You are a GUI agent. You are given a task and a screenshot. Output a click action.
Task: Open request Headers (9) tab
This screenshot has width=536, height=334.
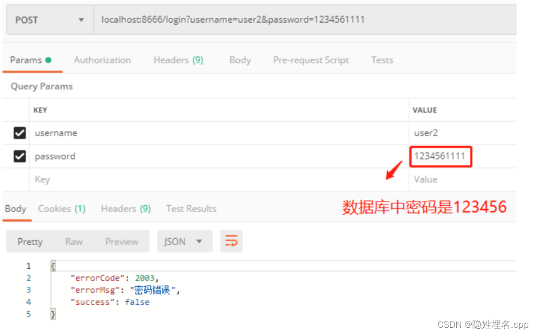(179, 60)
